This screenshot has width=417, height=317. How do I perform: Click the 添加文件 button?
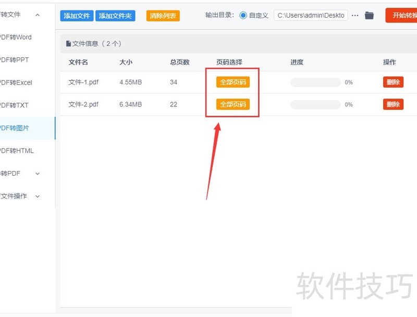pyautogui.click(x=76, y=15)
